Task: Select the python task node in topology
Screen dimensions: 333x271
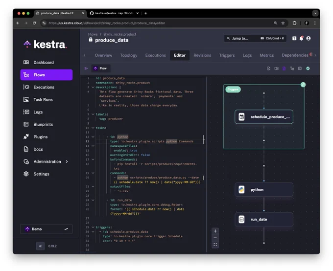Action: pyautogui.click(x=264, y=189)
